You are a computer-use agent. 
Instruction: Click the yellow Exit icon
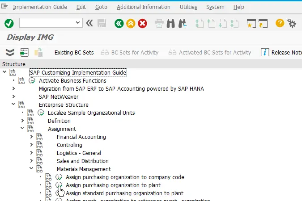(131, 24)
